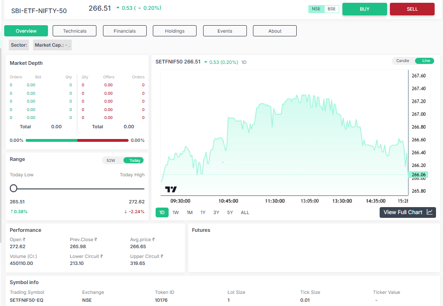Set chart timeframe to 3Y
The image size is (443, 306).
[x=216, y=212]
